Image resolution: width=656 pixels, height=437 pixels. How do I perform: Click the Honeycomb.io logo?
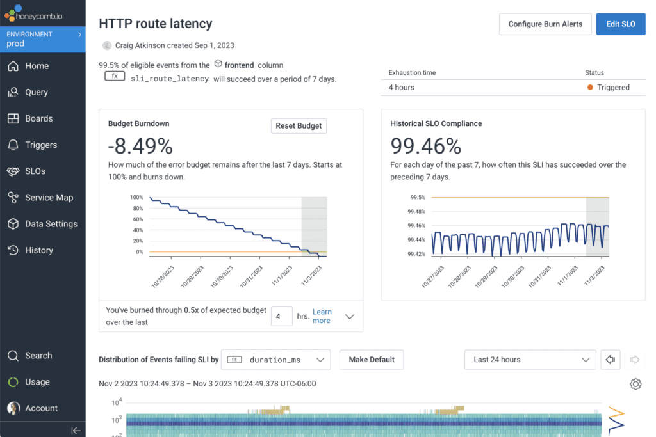click(x=33, y=13)
